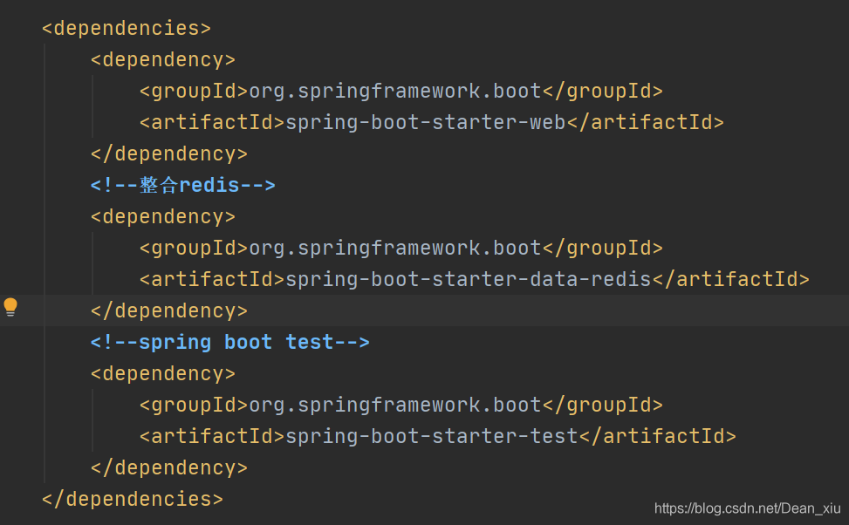Click the 整合redis comment line

[x=181, y=184]
